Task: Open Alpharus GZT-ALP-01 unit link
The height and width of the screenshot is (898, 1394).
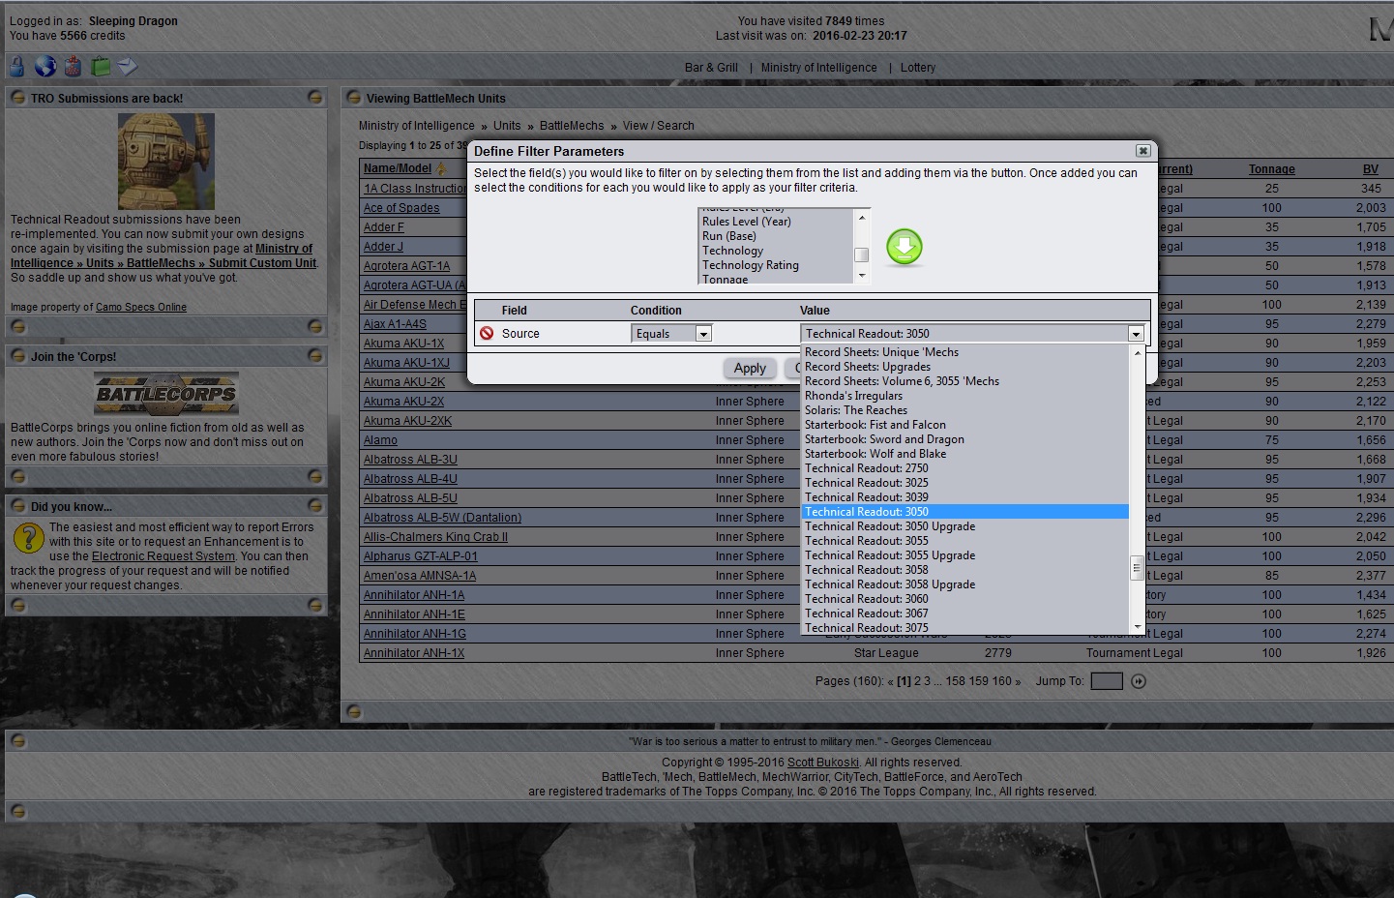Action: (421, 556)
